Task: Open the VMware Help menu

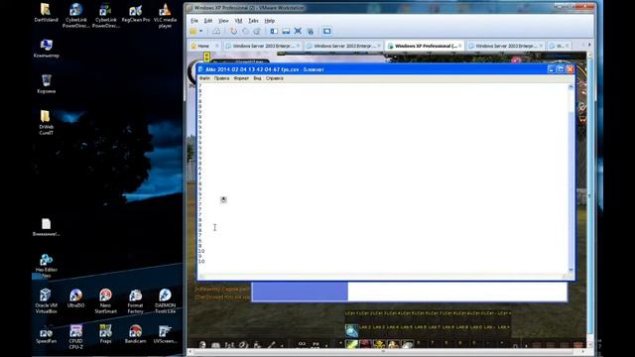Action: pos(269,21)
